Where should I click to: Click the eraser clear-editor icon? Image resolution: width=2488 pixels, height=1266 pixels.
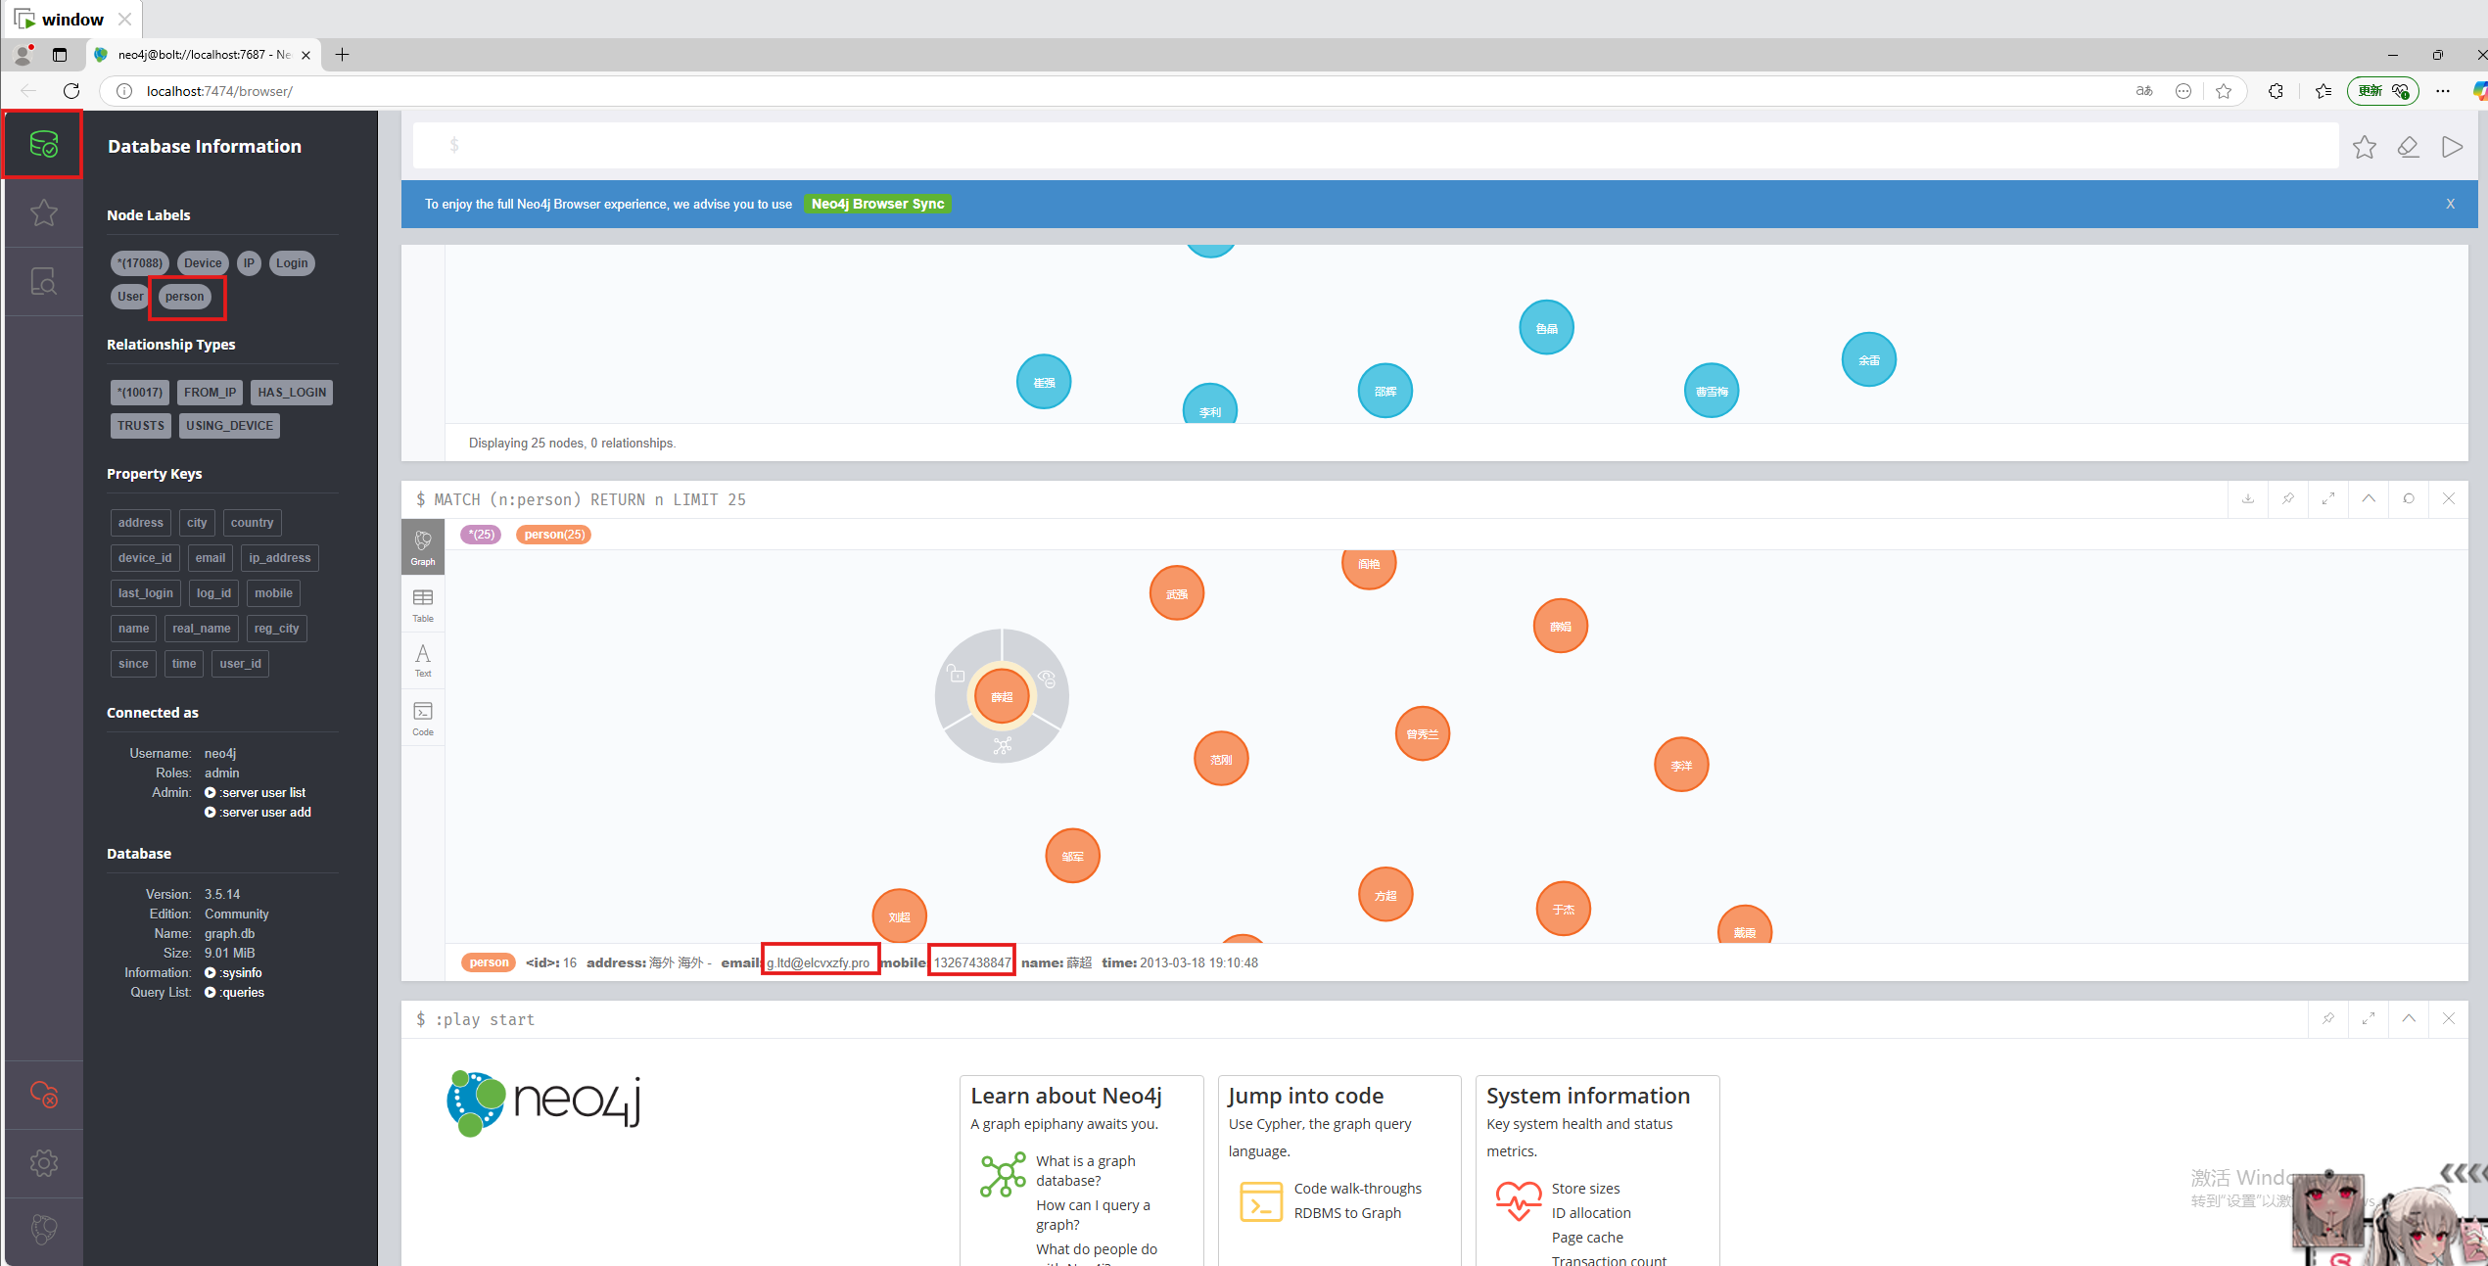[x=2408, y=147]
